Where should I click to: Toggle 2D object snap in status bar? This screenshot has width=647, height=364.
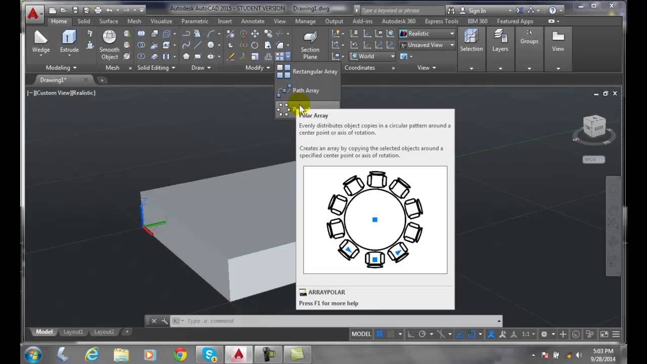(472, 334)
